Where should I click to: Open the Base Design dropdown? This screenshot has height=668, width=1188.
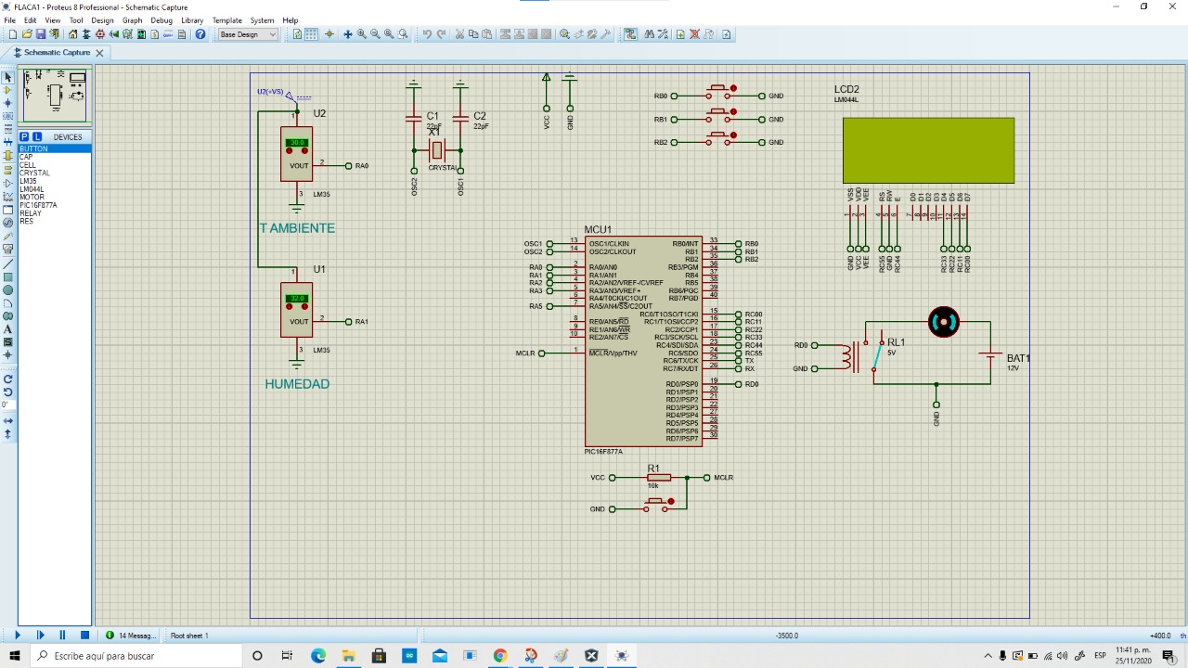(x=248, y=34)
